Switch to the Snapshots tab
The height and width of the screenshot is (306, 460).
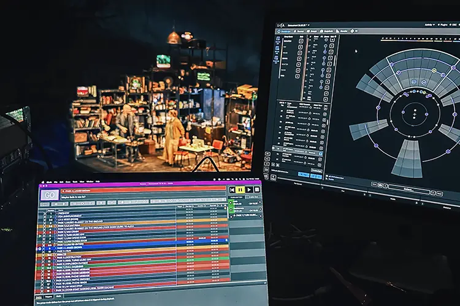click(x=326, y=31)
